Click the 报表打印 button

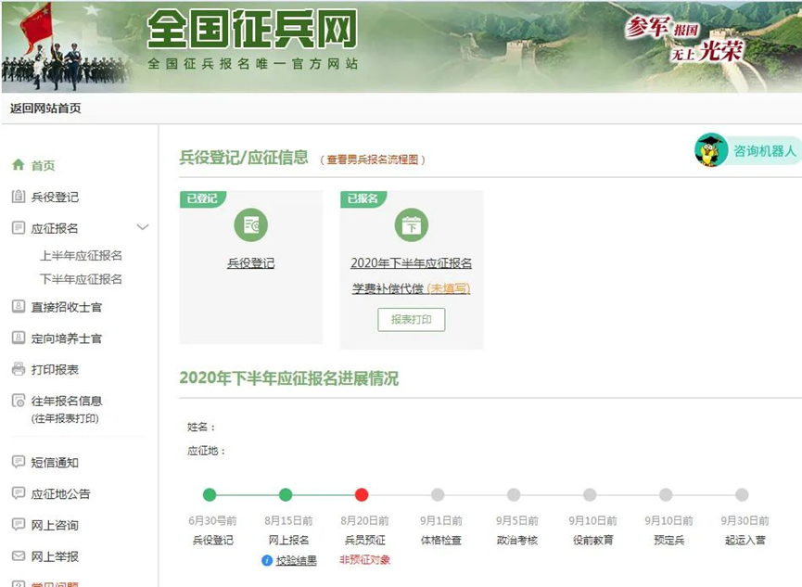(x=411, y=319)
